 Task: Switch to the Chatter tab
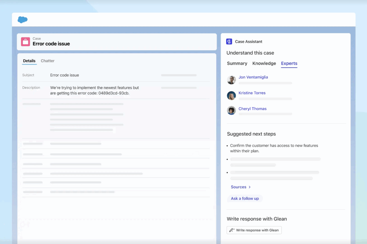[x=47, y=61]
